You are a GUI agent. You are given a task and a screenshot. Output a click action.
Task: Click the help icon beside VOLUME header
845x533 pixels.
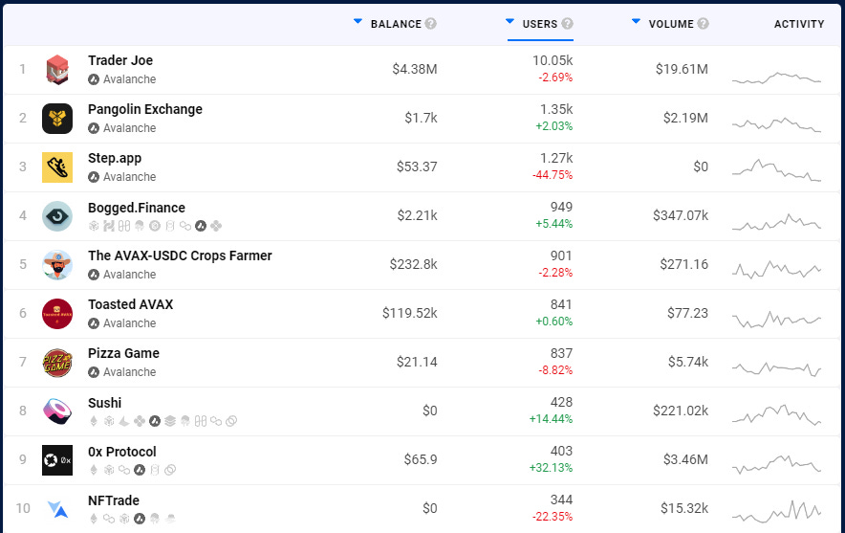tap(703, 24)
